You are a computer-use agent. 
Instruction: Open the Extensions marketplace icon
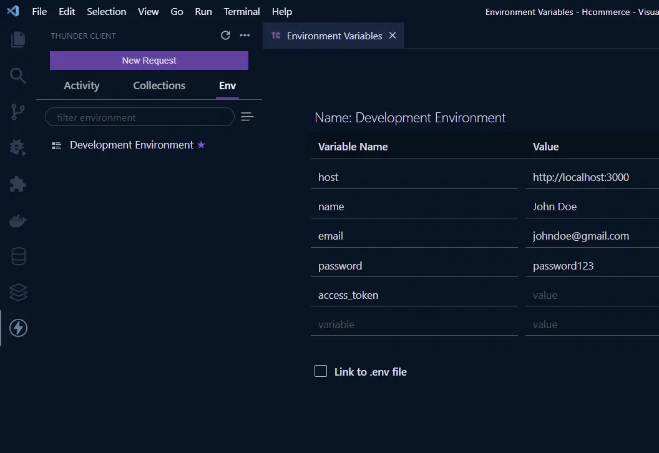click(x=18, y=184)
